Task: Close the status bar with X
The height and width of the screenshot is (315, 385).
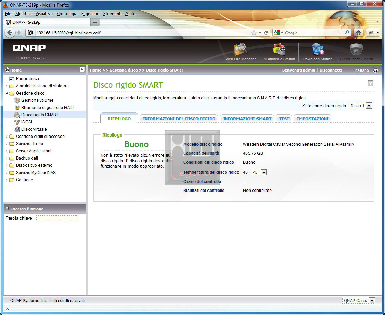Action: coord(7,308)
